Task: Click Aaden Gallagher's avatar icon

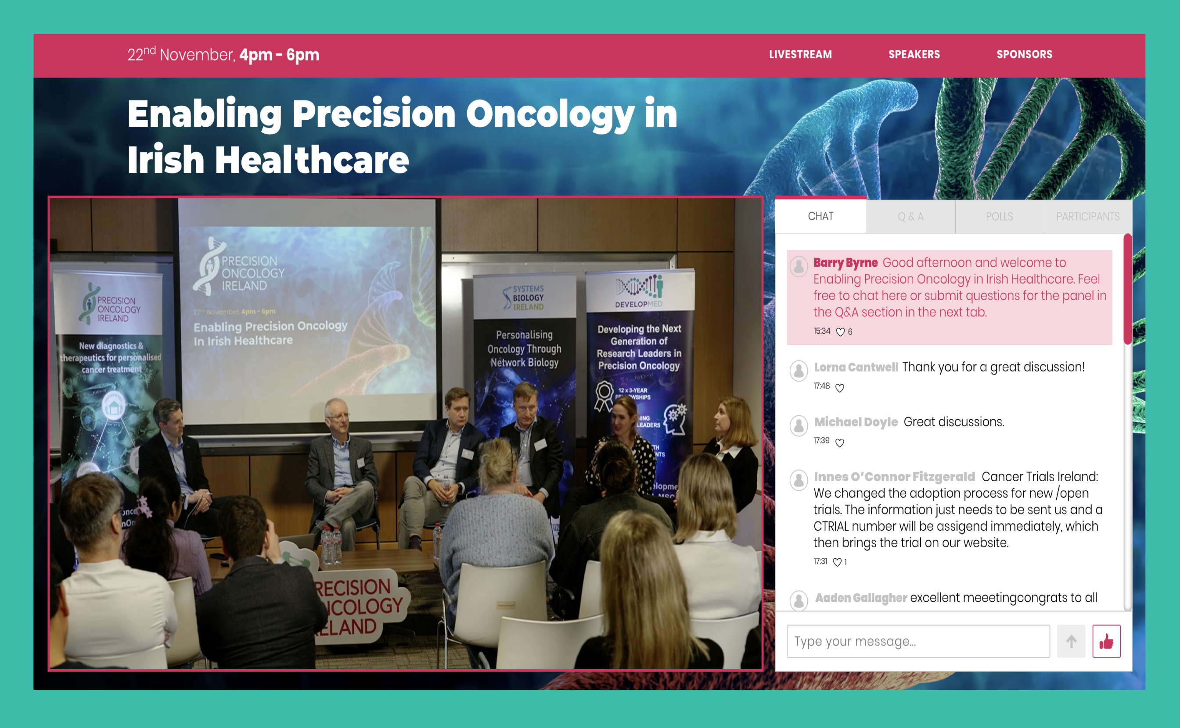Action: (x=799, y=600)
